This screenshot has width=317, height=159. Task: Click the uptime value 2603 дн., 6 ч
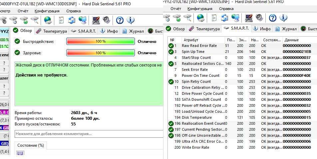click(84, 112)
